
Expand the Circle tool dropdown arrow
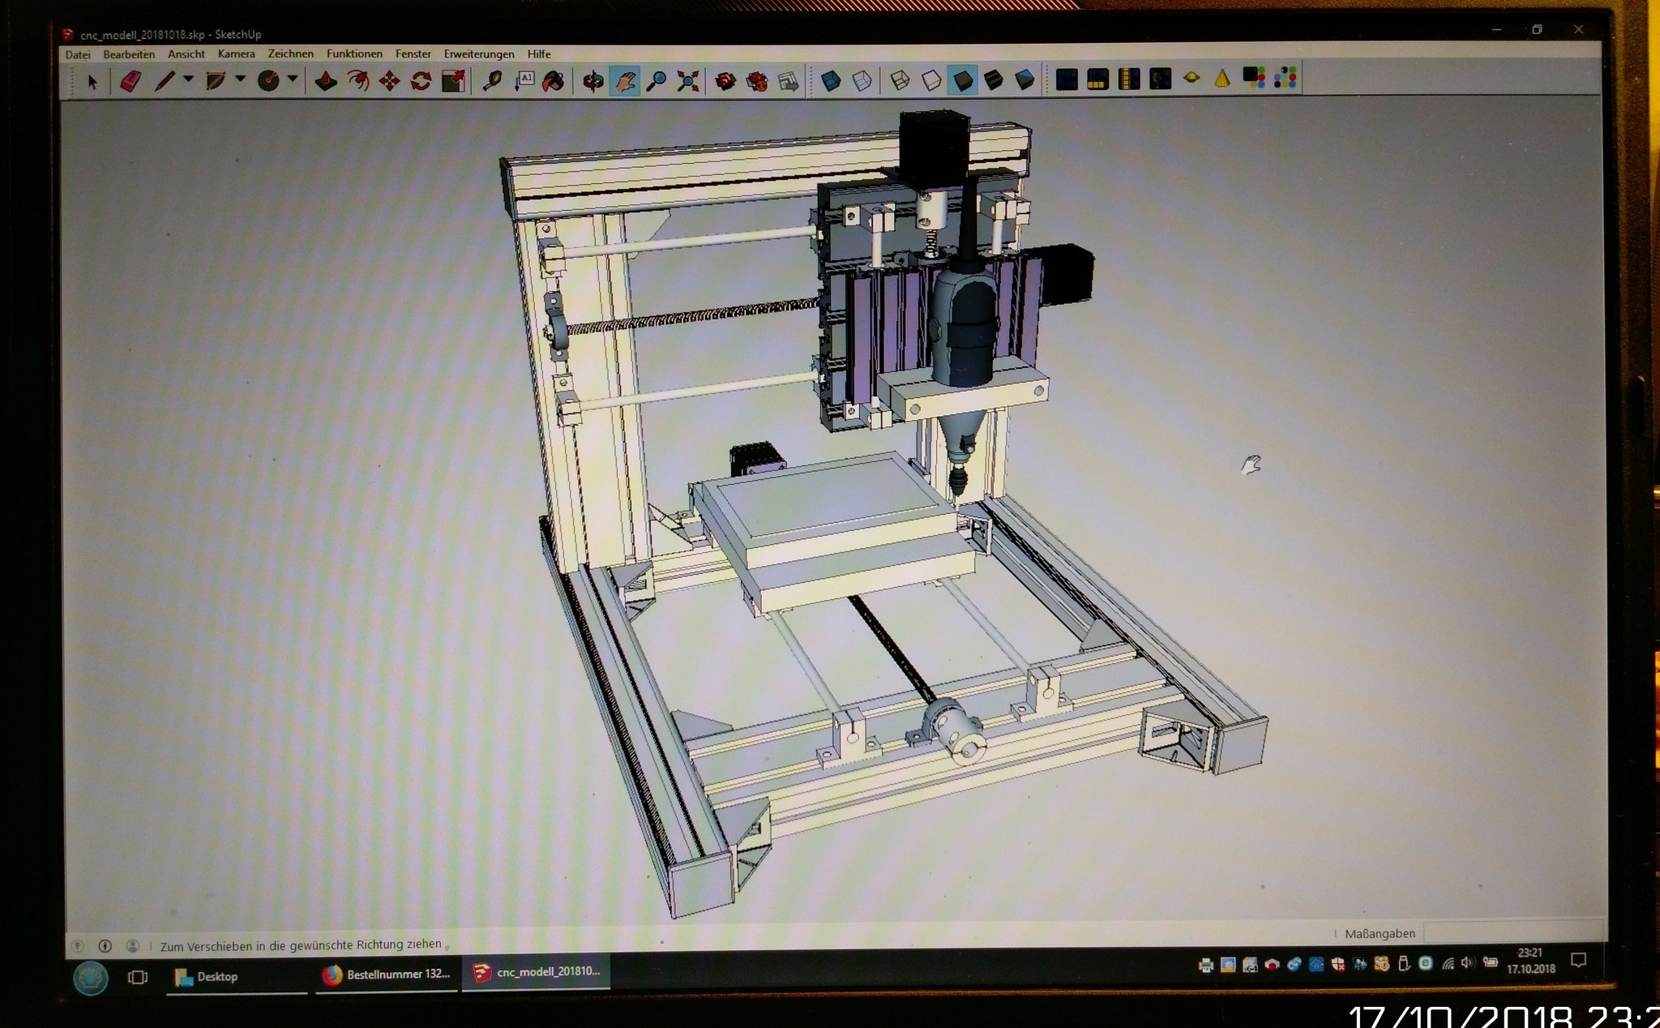[x=293, y=79]
